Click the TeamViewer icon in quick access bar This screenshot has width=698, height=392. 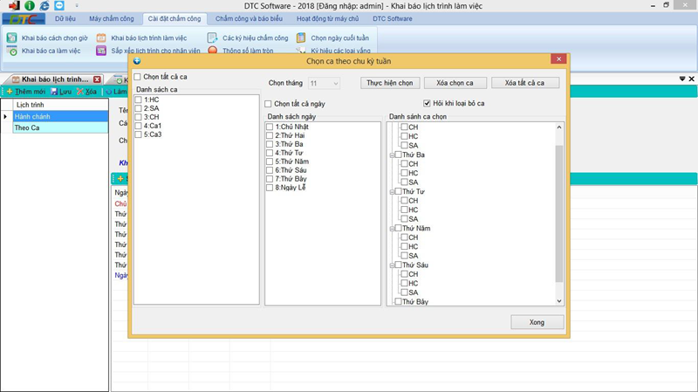58,5
